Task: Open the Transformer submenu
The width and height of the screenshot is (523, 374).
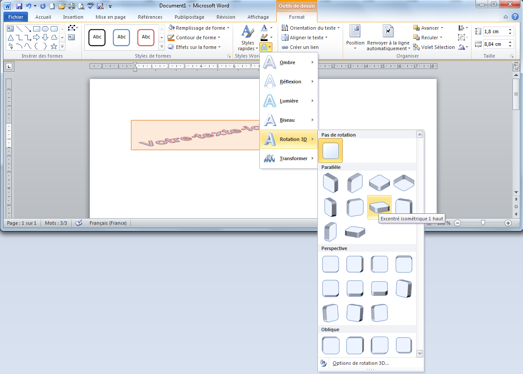Action: (x=289, y=158)
